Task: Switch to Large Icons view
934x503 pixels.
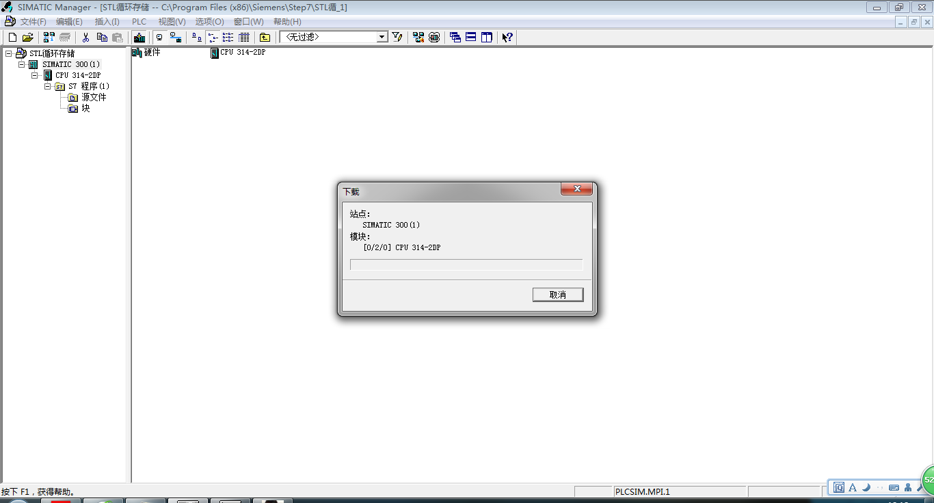Action: pos(197,38)
